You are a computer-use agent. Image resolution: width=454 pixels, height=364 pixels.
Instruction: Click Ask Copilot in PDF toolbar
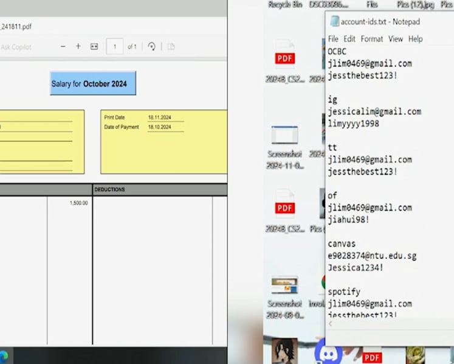(16, 47)
